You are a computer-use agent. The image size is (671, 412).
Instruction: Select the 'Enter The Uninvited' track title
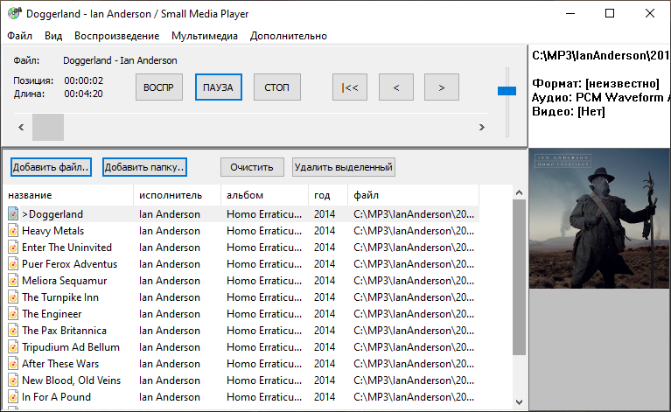66,248
